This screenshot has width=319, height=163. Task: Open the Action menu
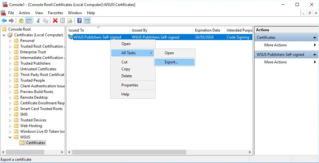coord(24,13)
